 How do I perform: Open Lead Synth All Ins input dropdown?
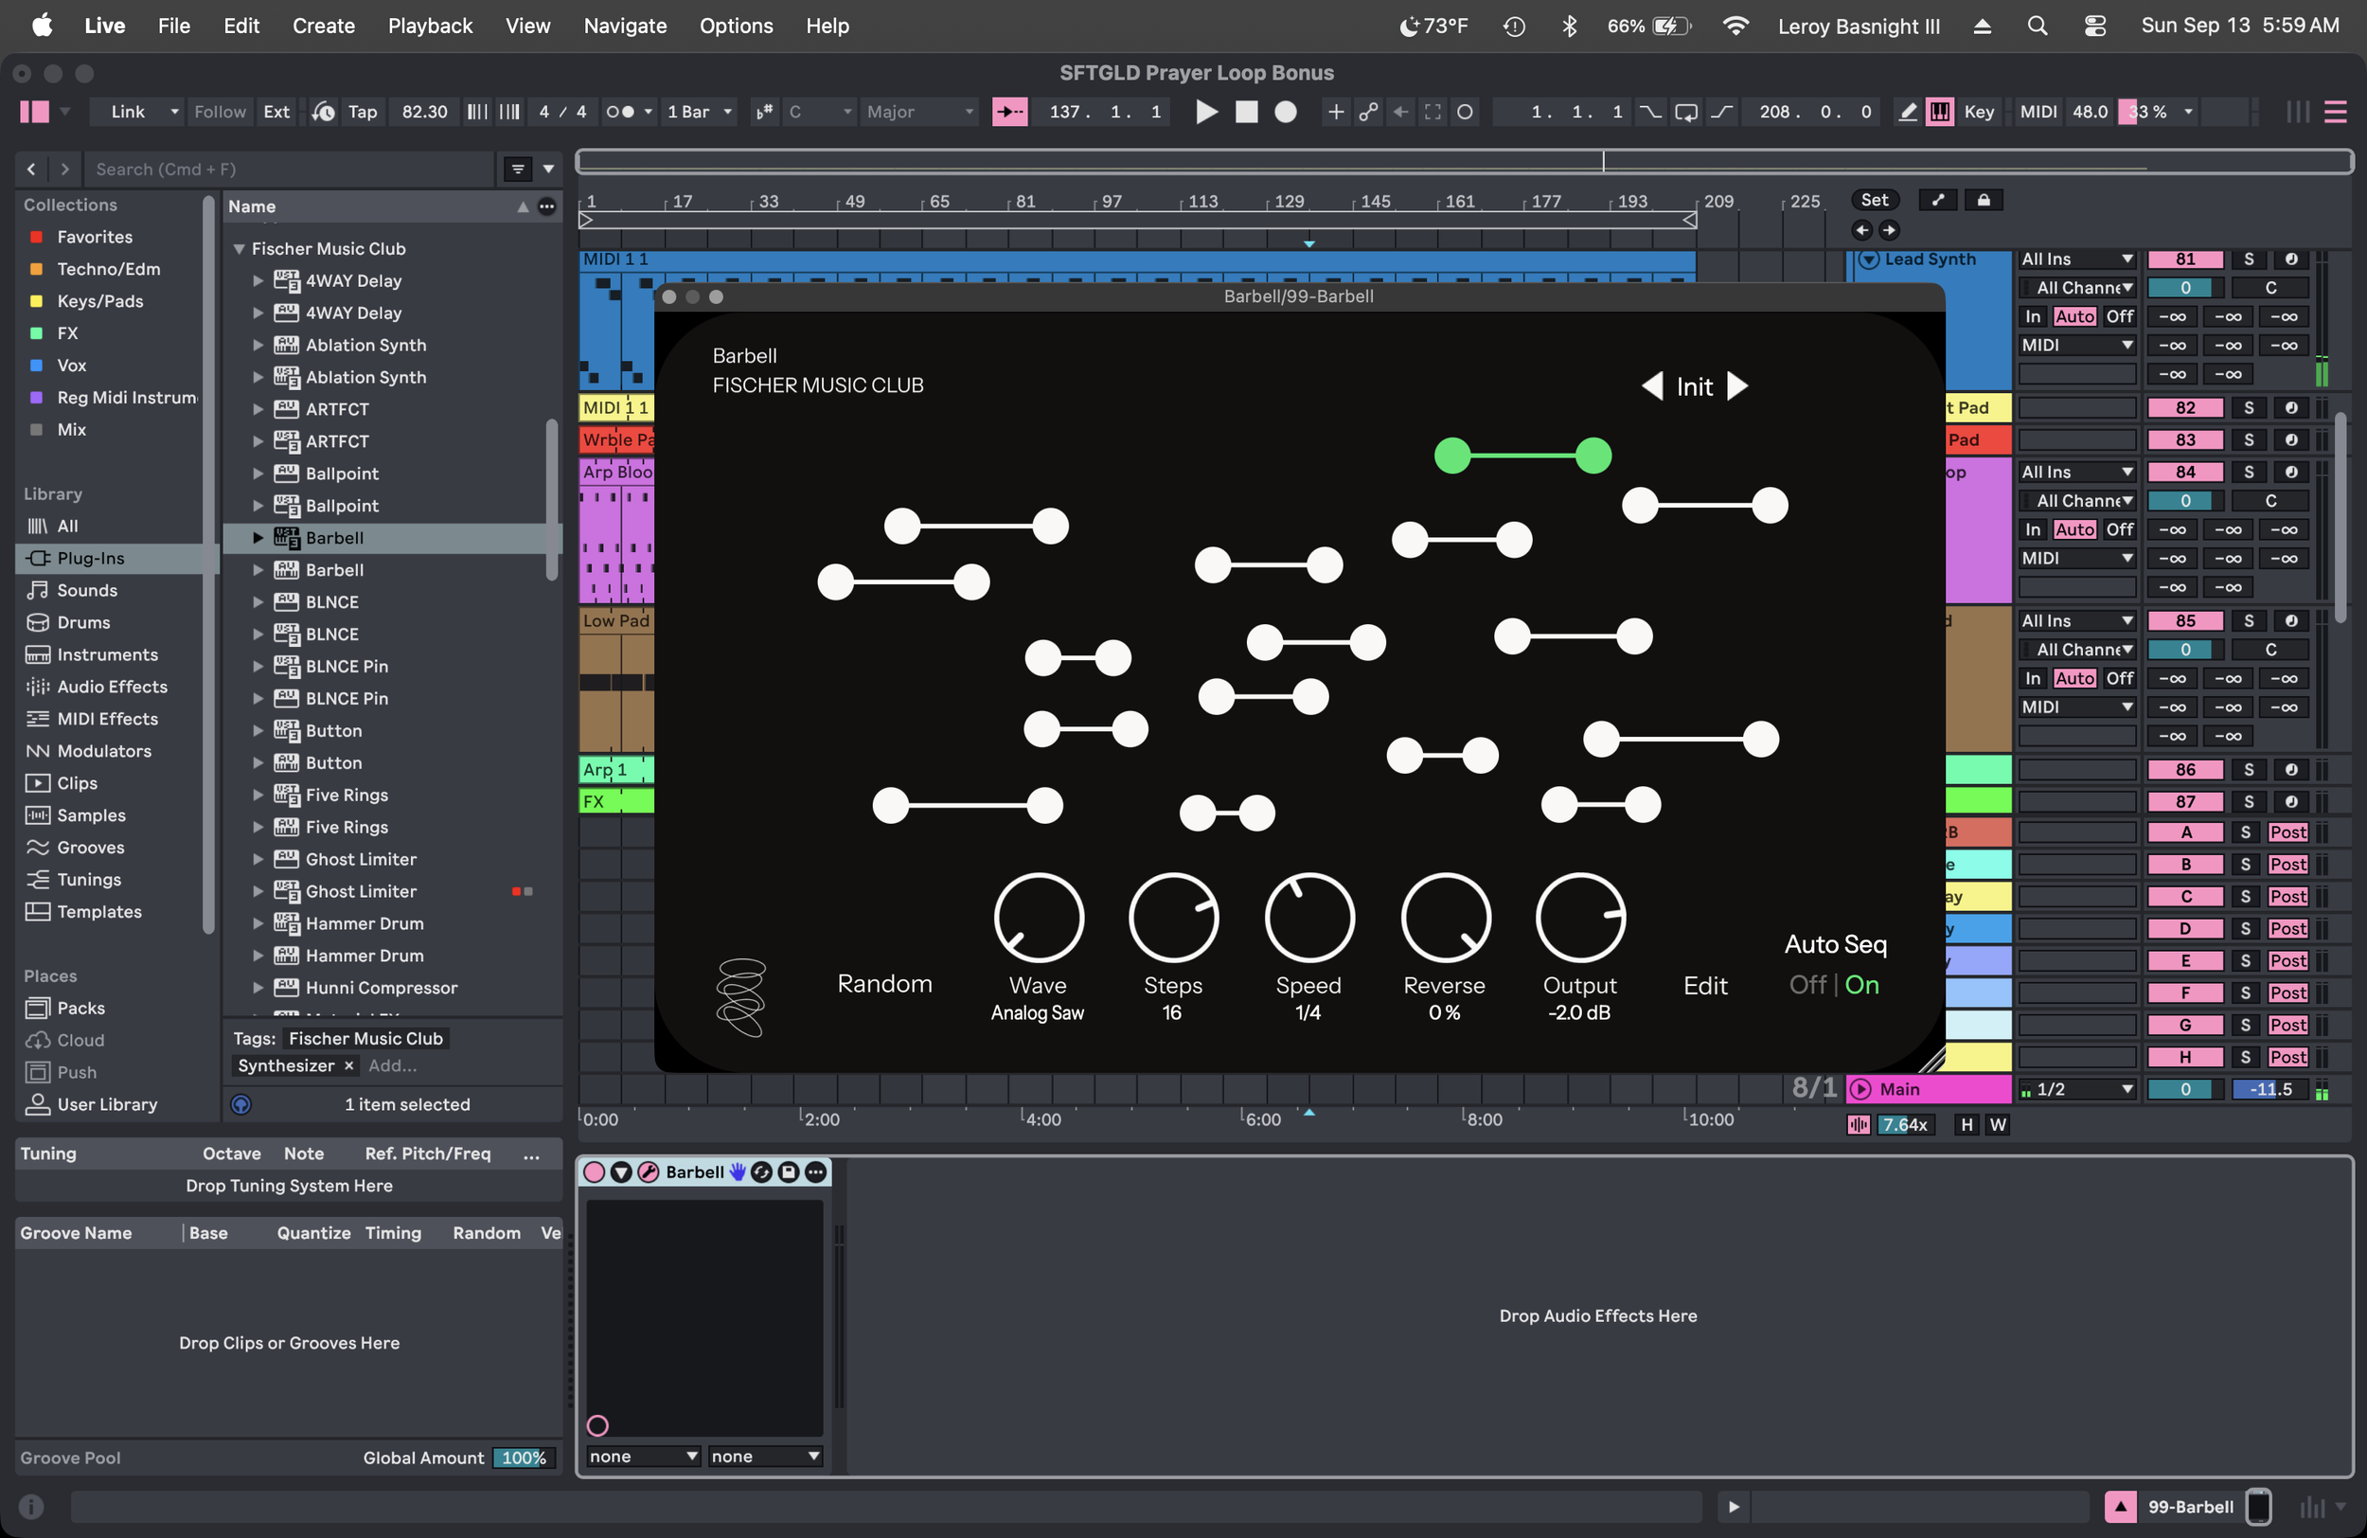coord(2077,259)
